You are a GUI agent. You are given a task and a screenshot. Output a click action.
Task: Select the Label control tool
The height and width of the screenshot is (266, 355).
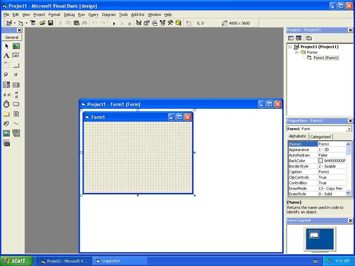click(7, 56)
